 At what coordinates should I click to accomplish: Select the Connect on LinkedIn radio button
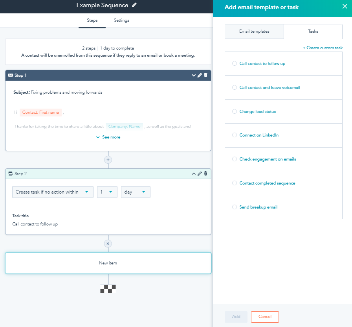pos(235,135)
